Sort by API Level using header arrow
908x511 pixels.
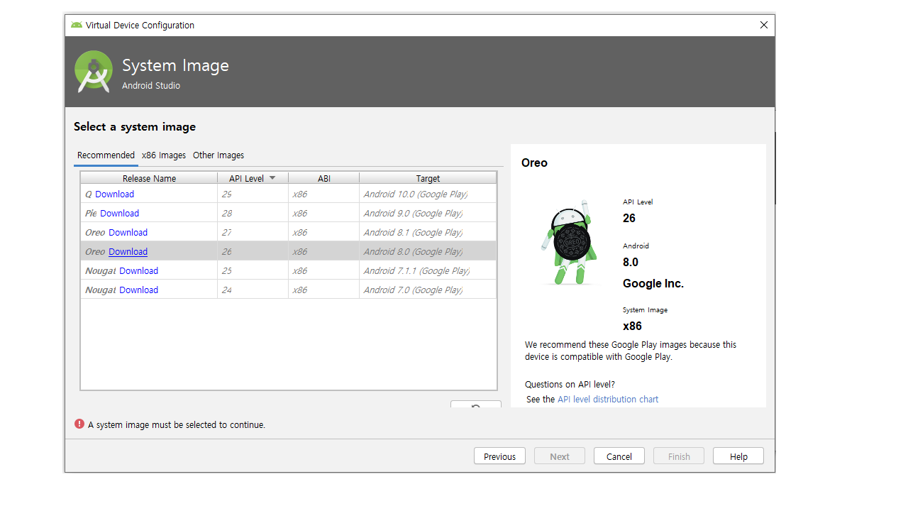272,178
